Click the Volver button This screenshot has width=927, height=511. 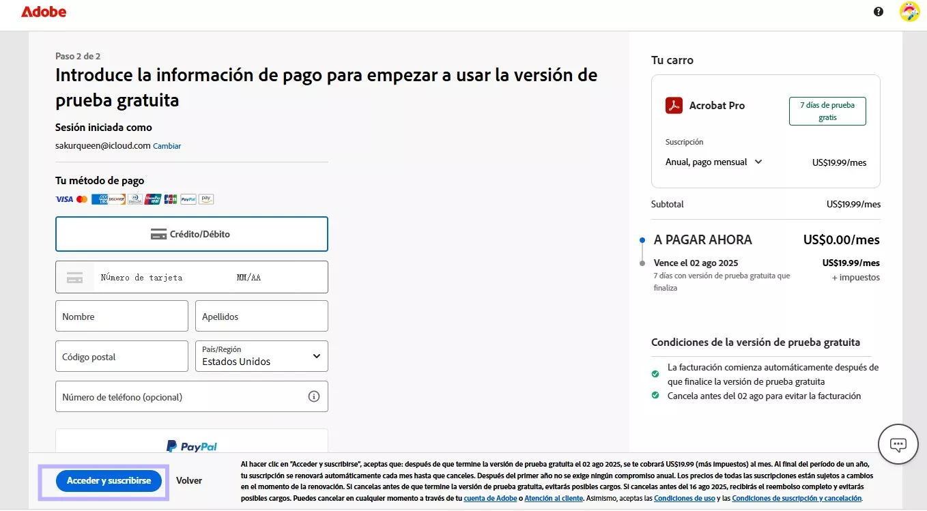tap(189, 480)
